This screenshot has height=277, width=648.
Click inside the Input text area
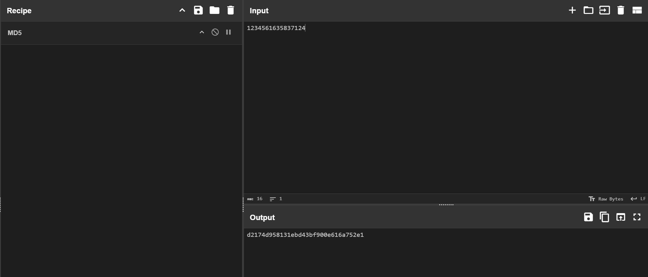445,108
